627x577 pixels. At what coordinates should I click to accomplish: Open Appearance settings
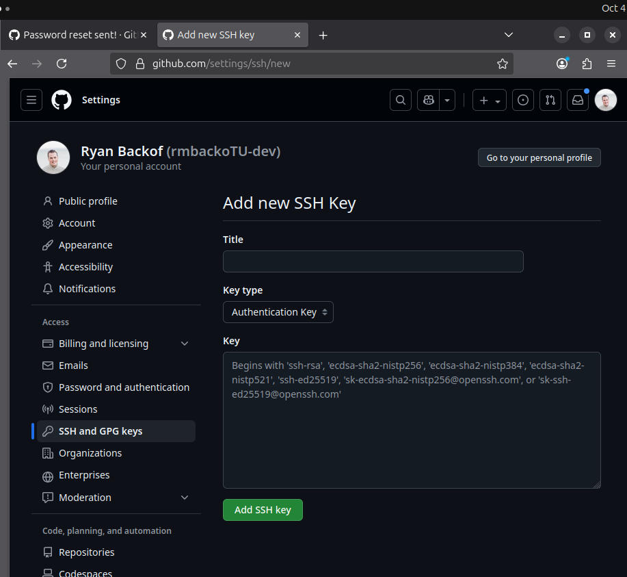tap(116, 245)
